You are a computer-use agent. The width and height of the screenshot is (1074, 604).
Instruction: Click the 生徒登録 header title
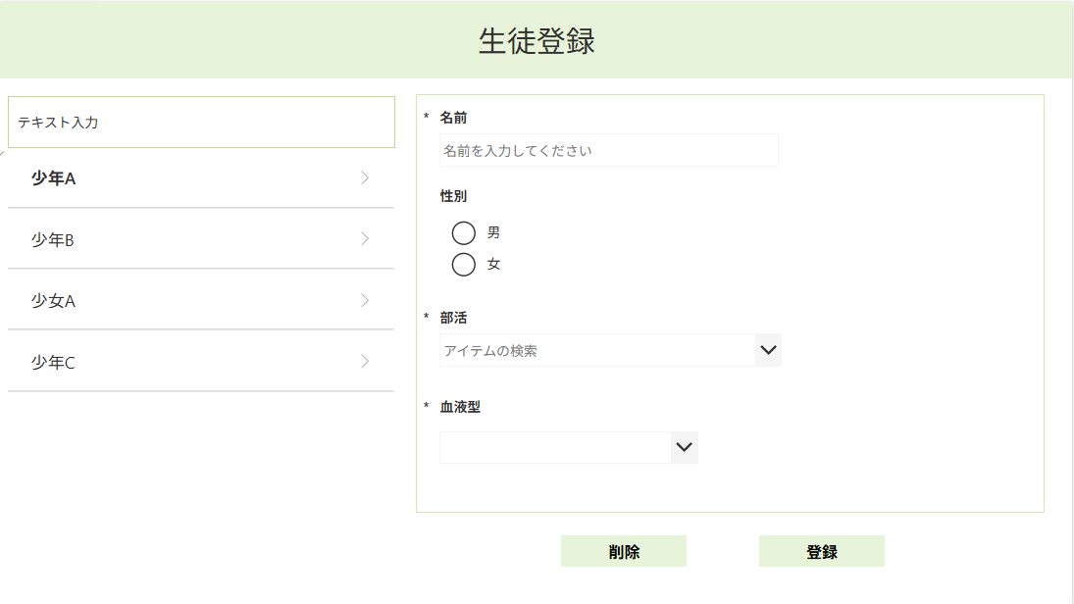[x=537, y=41]
